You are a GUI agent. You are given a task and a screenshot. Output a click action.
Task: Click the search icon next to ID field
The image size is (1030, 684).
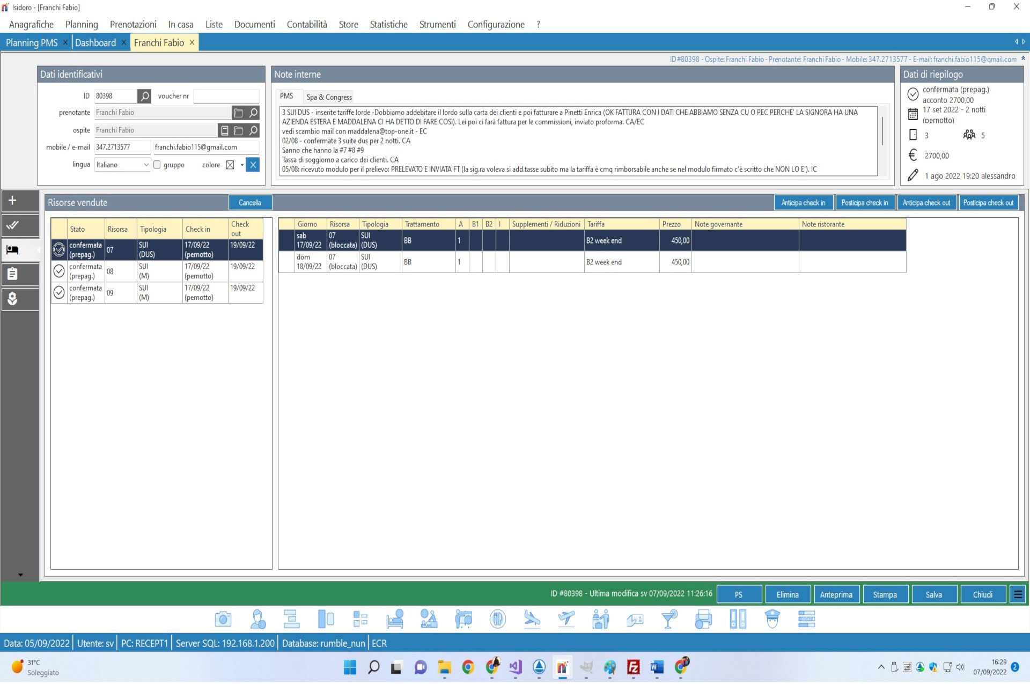tap(144, 96)
